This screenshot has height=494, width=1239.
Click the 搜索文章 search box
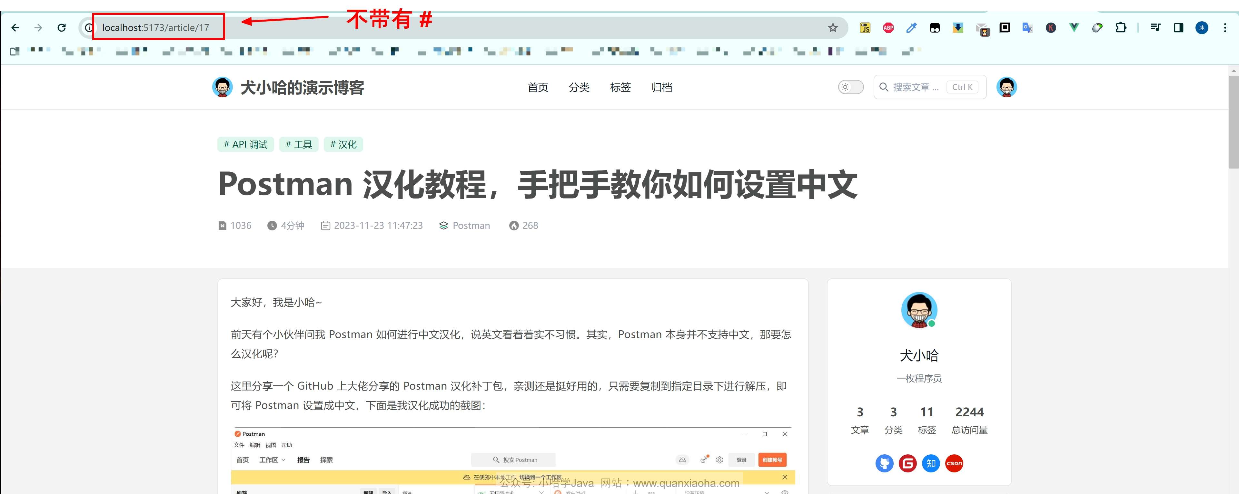930,87
